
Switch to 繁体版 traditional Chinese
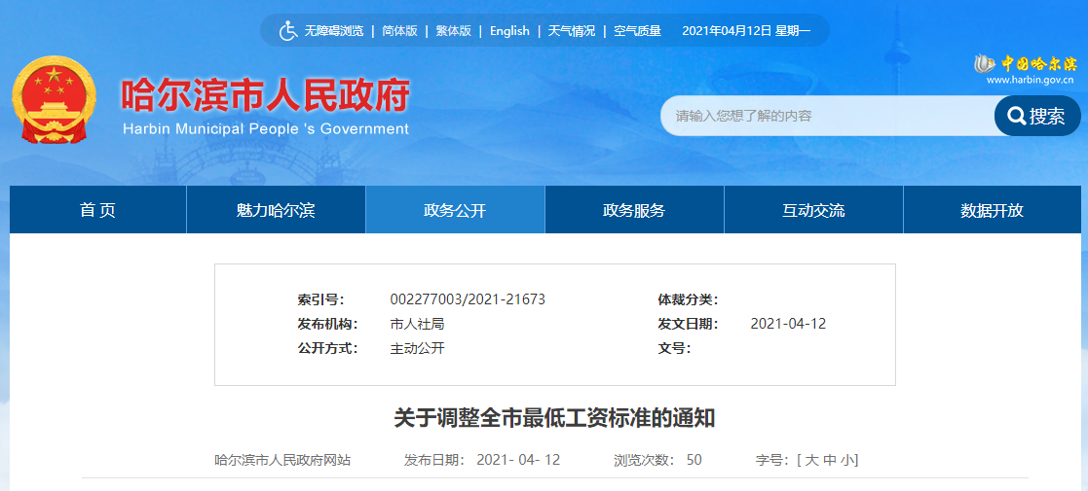pos(453,31)
